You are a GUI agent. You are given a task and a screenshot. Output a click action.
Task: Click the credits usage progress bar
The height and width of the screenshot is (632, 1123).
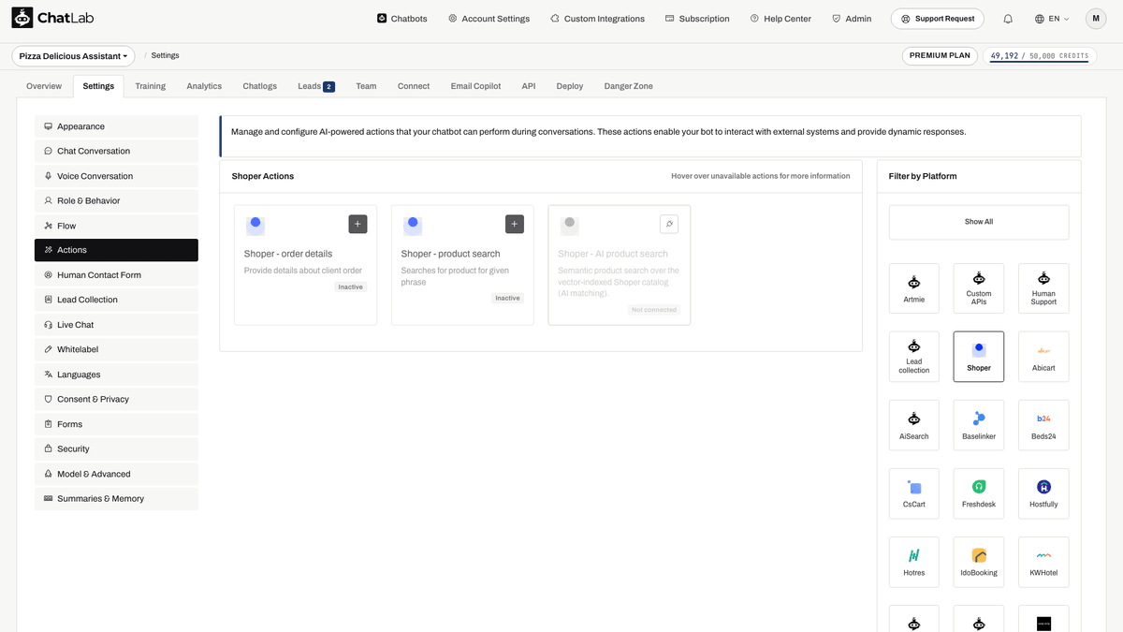pos(1040,64)
